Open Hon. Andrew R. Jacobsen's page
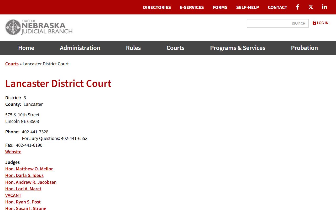Image resolution: width=336 pixels, height=210 pixels. click(x=31, y=182)
